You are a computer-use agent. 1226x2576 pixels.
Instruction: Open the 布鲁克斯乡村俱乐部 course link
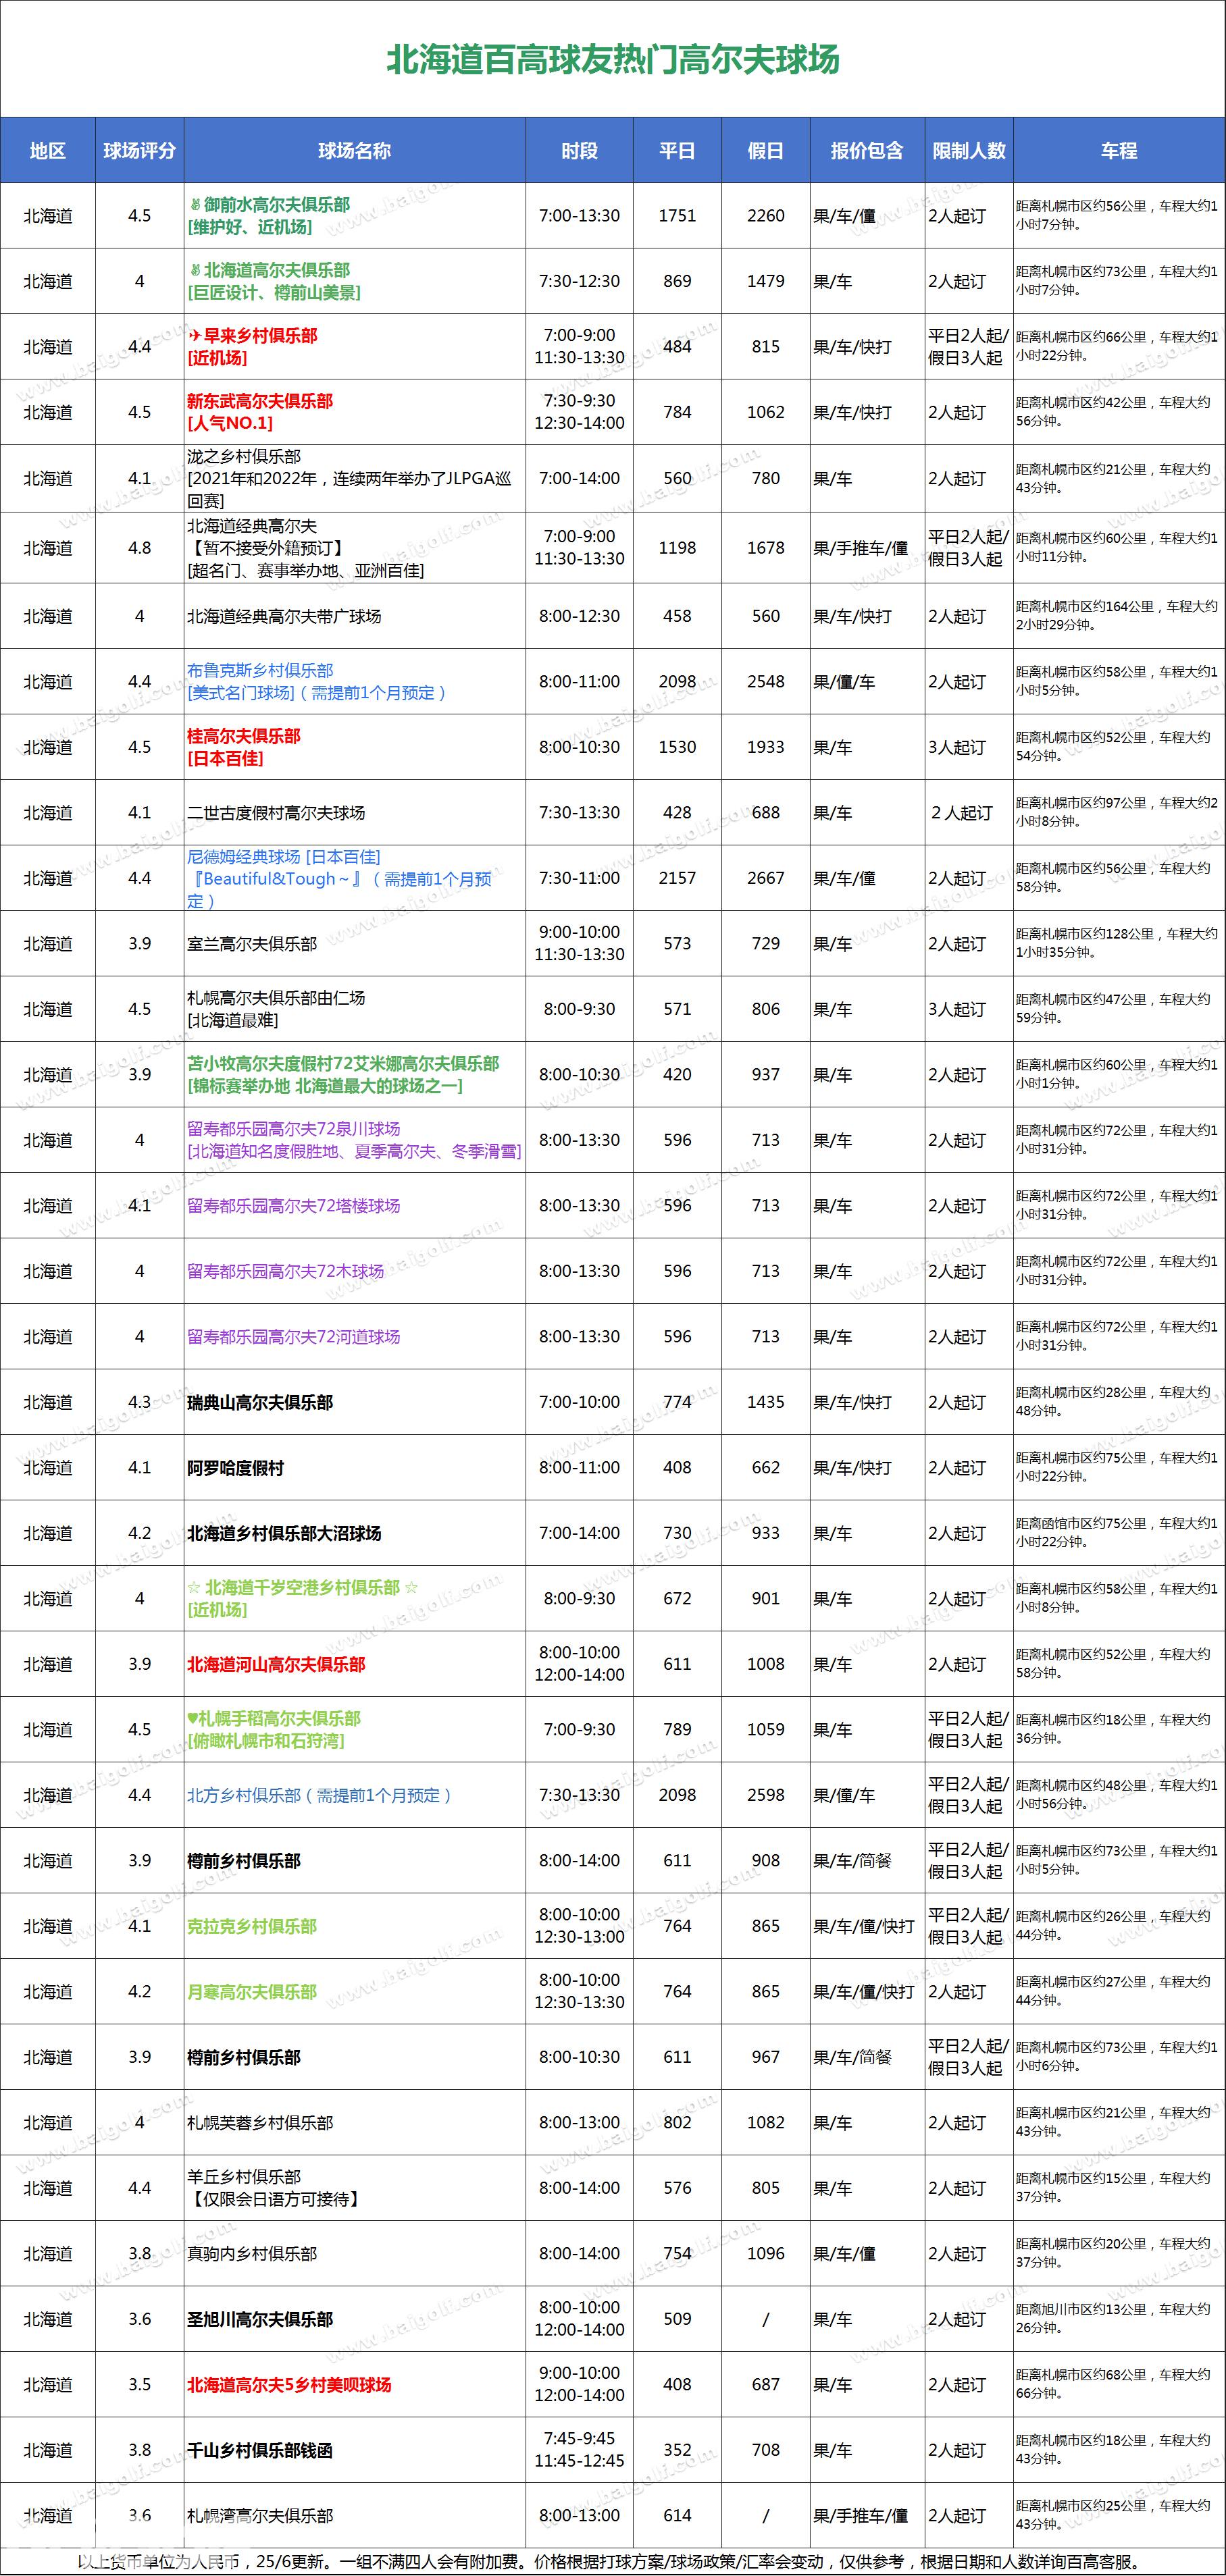pyautogui.click(x=260, y=671)
